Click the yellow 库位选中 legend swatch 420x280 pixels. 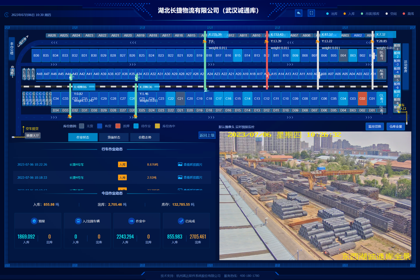click(x=157, y=126)
